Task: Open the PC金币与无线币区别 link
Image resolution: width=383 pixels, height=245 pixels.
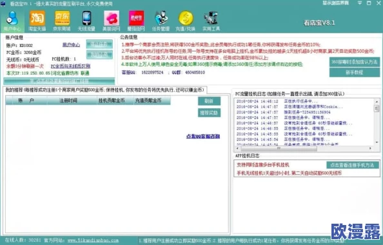Action: (x=70, y=66)
